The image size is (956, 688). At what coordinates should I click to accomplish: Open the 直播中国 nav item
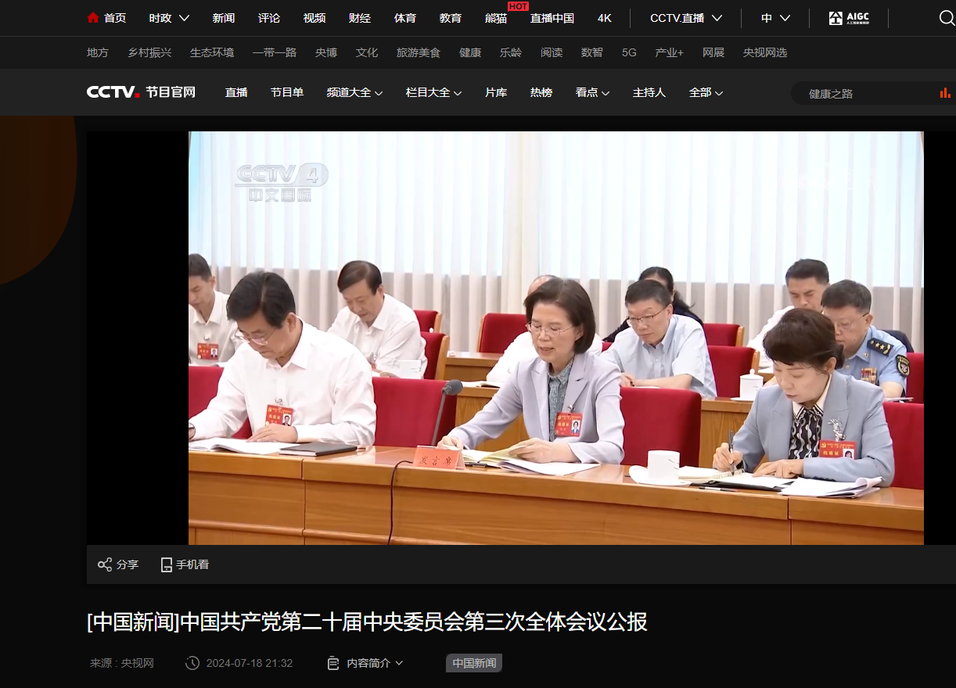[x=552, y=18]
